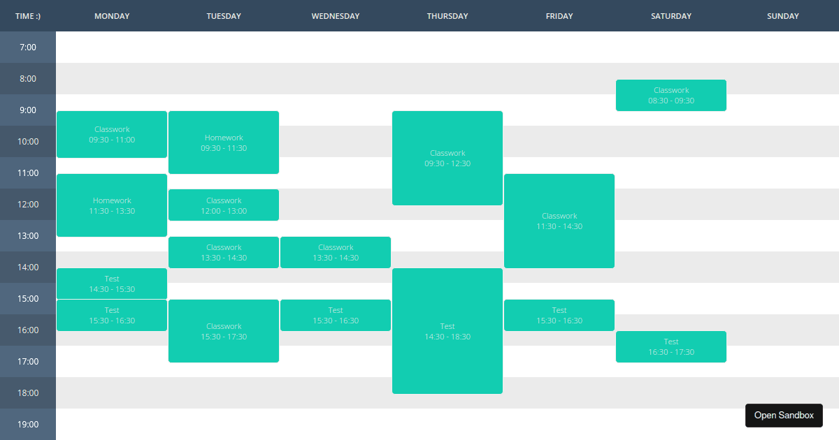Image resolution: width=839 pixels, height=440 pixels.
Task: Select the 12:00 time row label
Action: 27,204
